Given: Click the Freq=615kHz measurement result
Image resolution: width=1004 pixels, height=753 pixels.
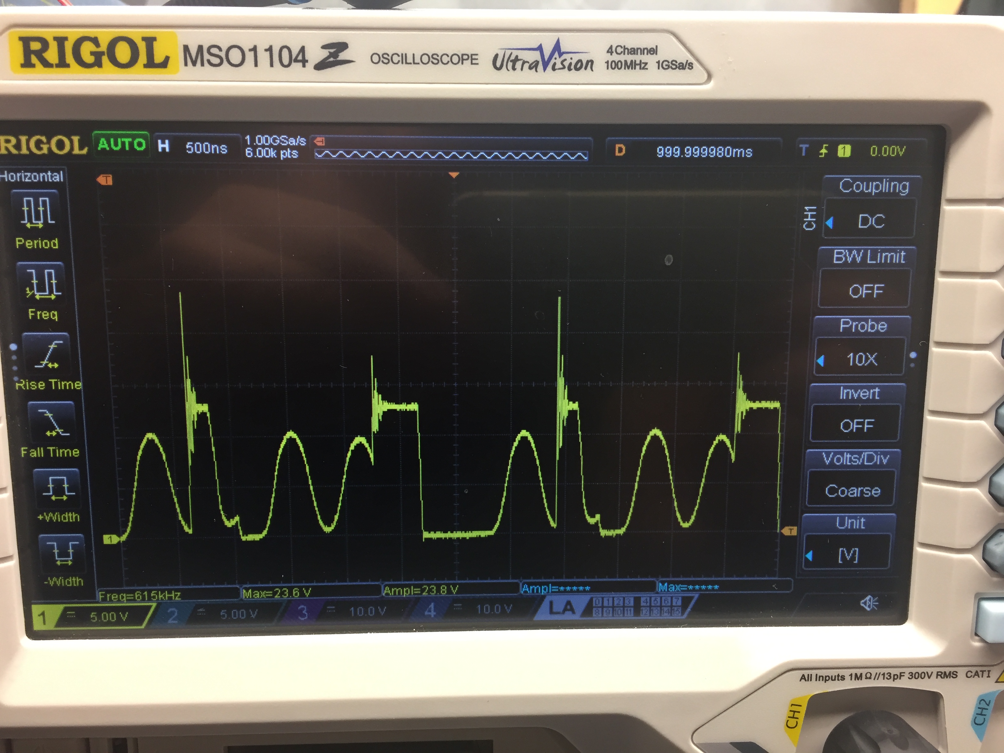Looking at the screenshot, I should pyautogui.click(x=140, y=595).
